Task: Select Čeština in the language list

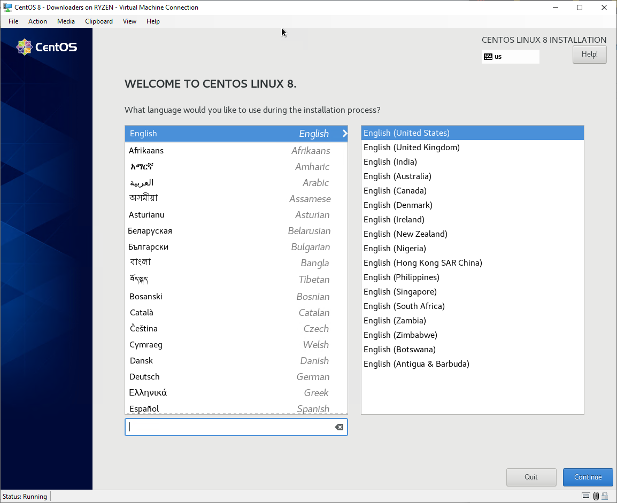Action: tap(236, 328)
